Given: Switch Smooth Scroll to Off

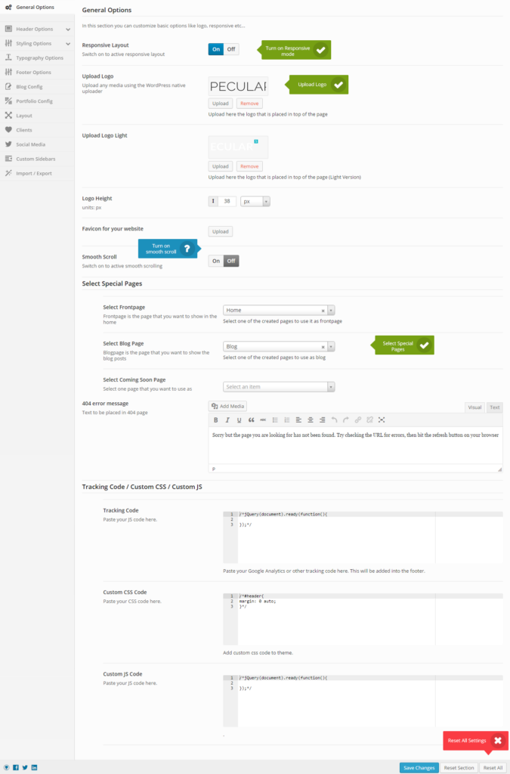Looking at the screenshot, I should click(x=231, y=261).
